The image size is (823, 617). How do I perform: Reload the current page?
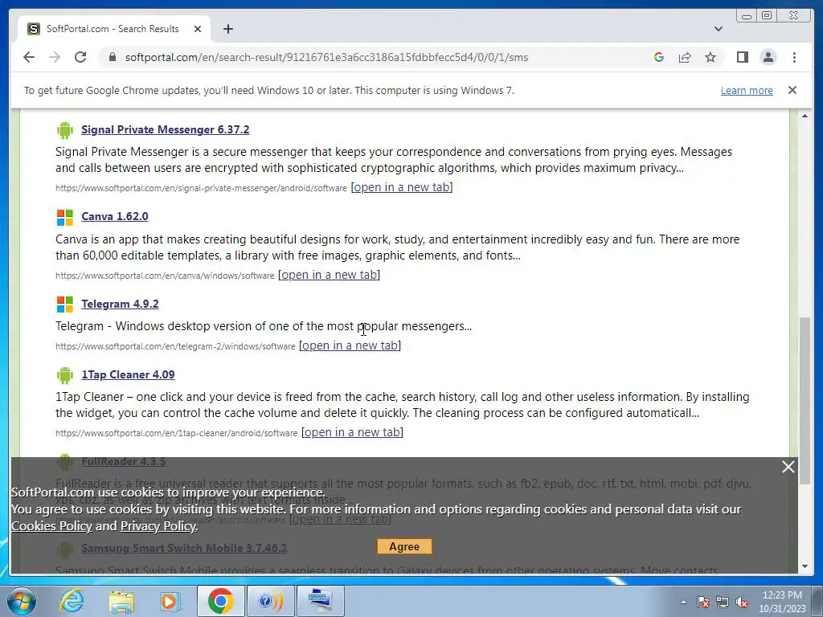pos(80,57)
